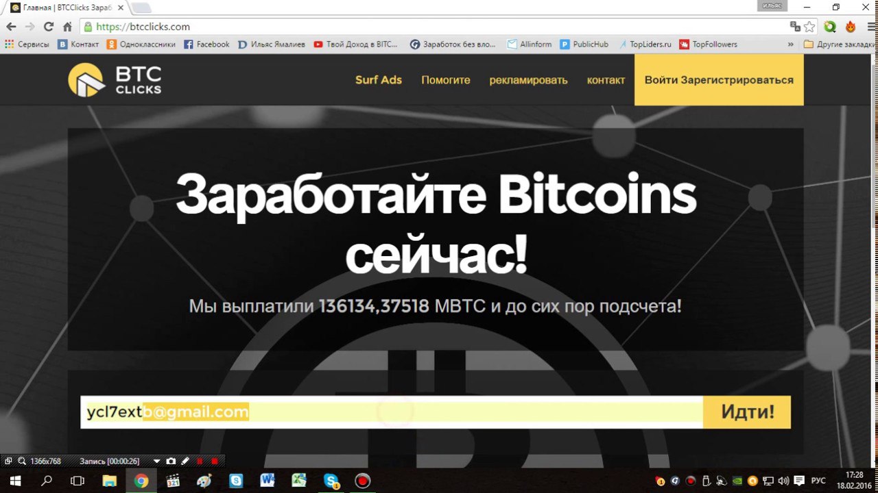Screen dimensions: 878x493
Task: Open the TopLiders.ru bookmark
Action: coord(645,45)
